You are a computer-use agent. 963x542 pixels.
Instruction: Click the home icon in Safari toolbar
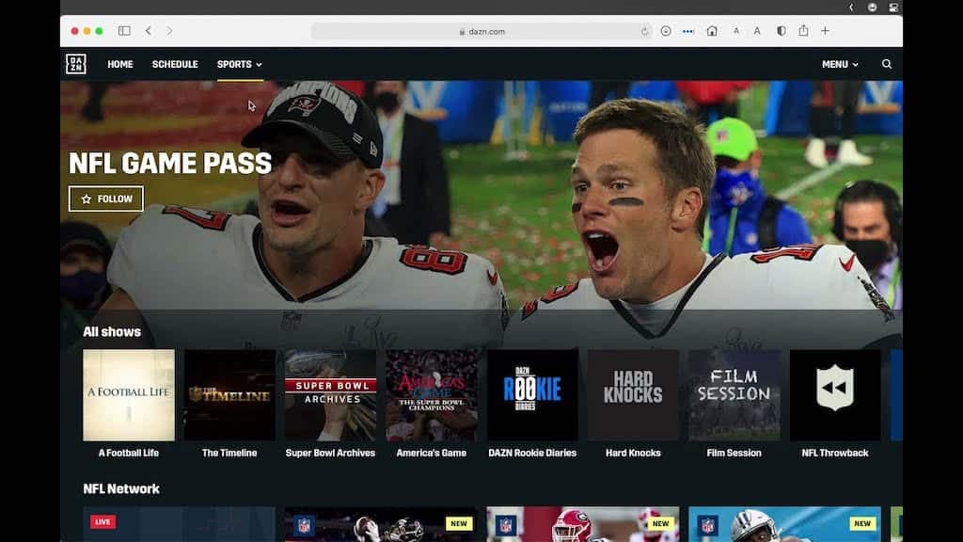pos(712,31)
